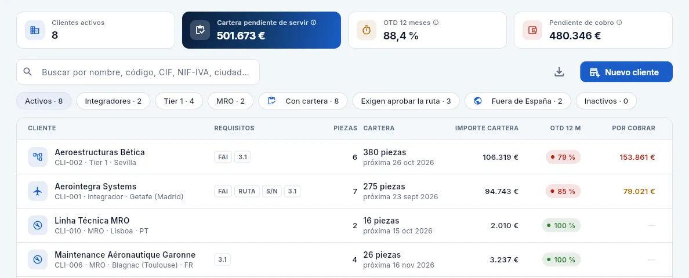Sort by the Importe Cartera column header

tap(487, 128)
